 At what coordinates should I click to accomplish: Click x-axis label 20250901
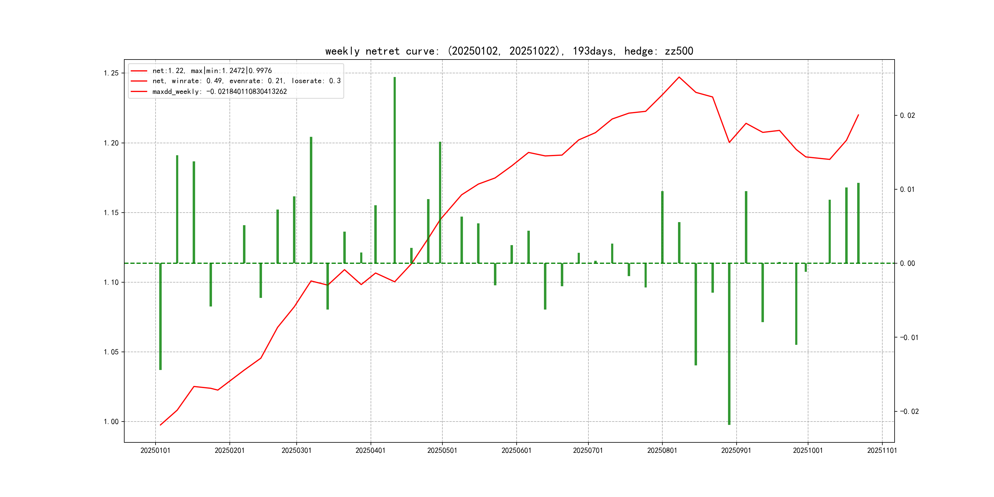pyautogui.click(x=736, y=450)
